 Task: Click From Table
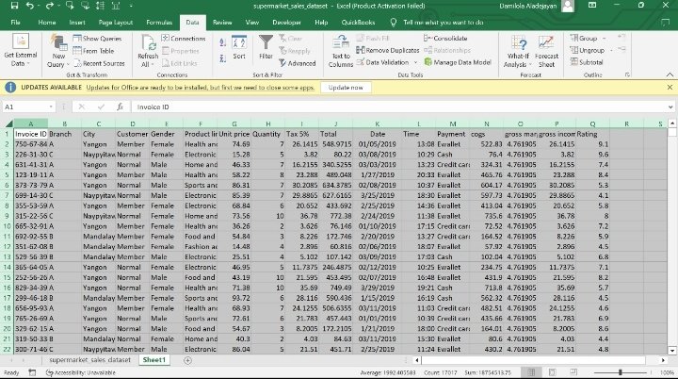click(x=93, y=51)
